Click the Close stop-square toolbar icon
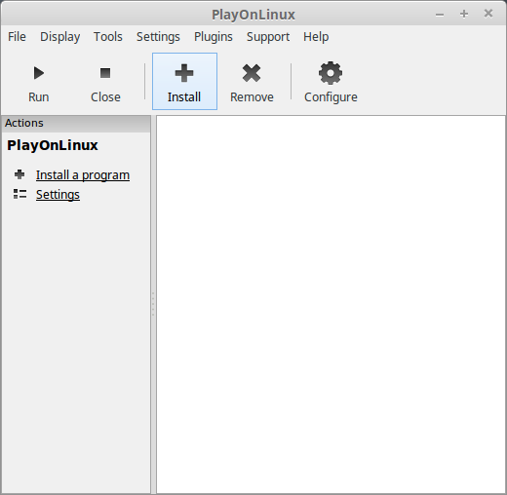 tap(105, 73)
